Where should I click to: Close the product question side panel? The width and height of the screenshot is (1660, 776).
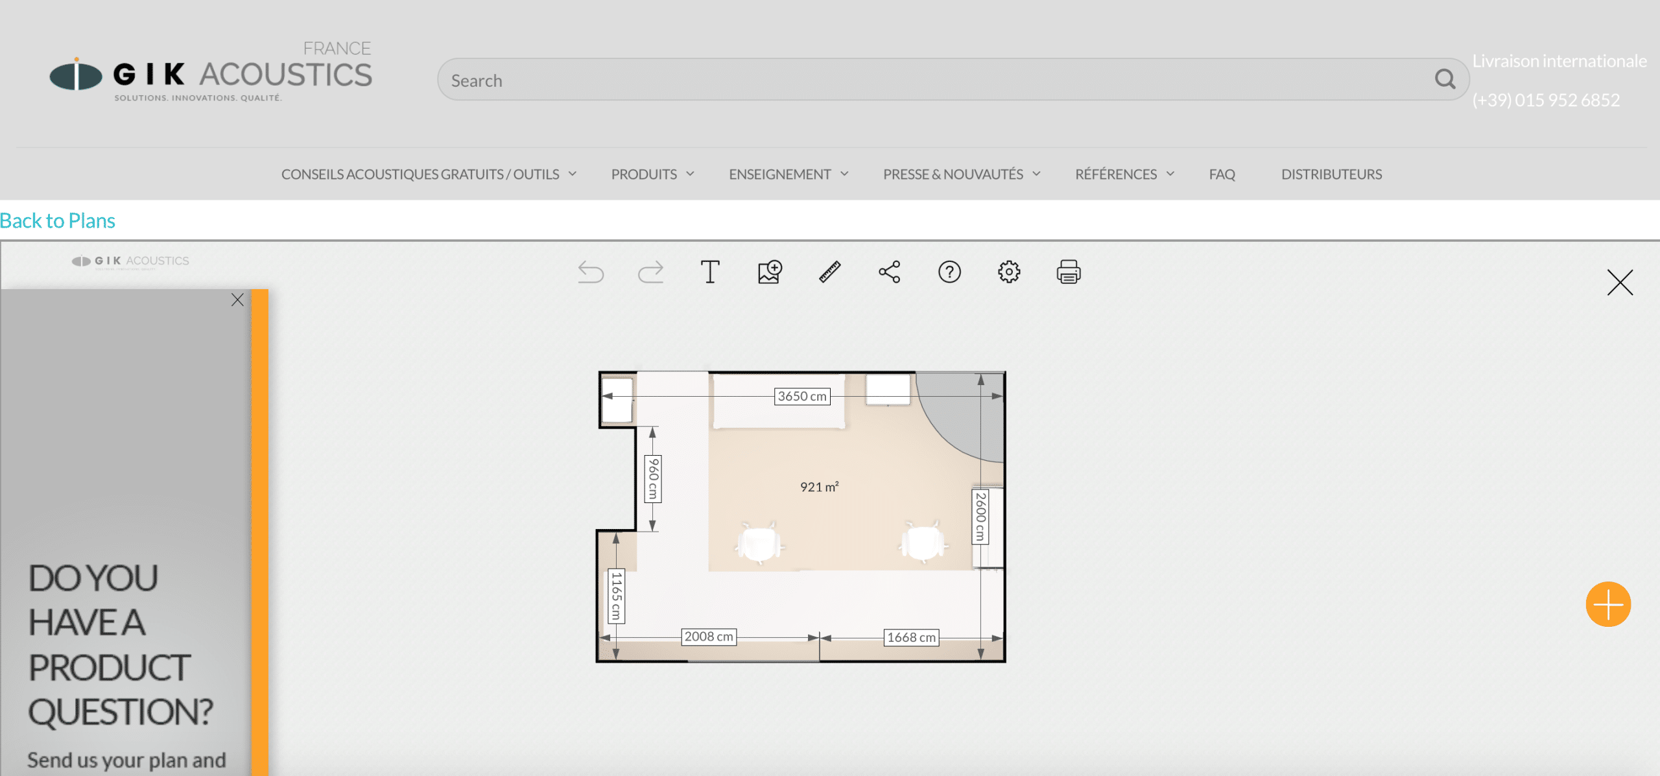coord(237,300)
